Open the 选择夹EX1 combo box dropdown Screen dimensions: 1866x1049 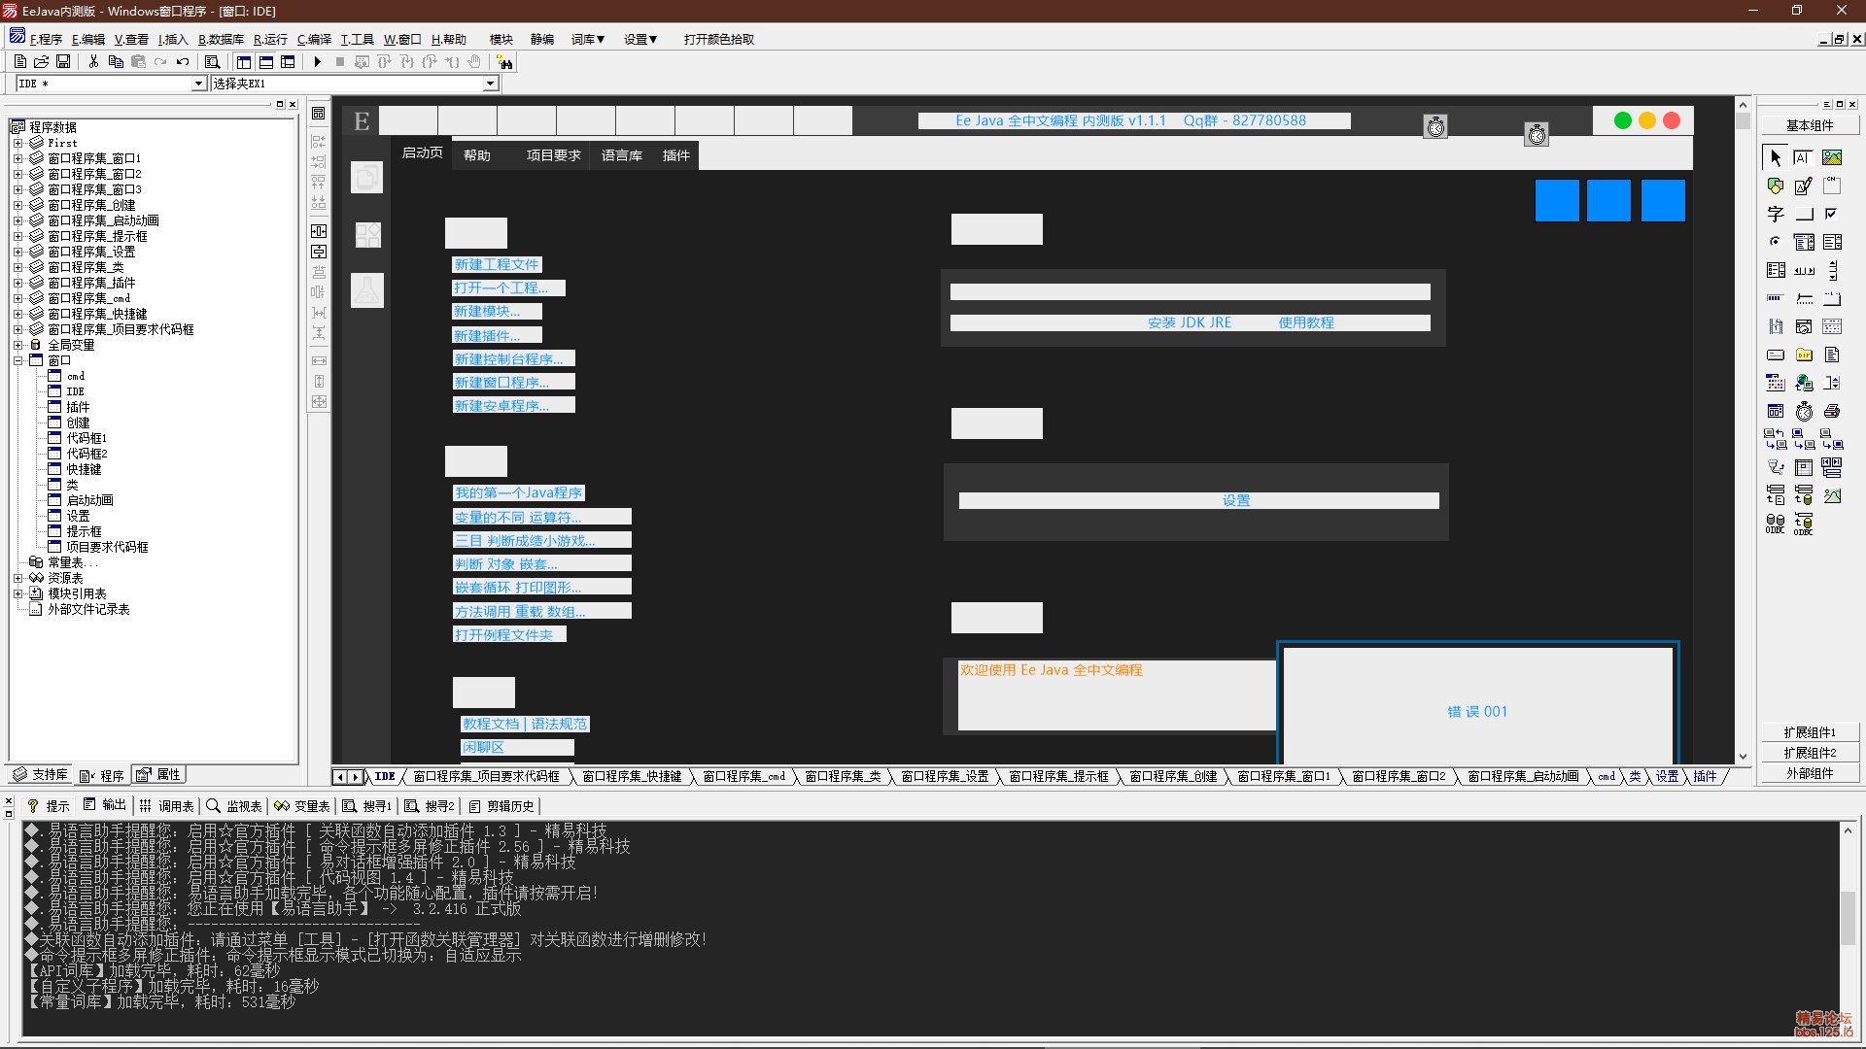click(491, 84)
